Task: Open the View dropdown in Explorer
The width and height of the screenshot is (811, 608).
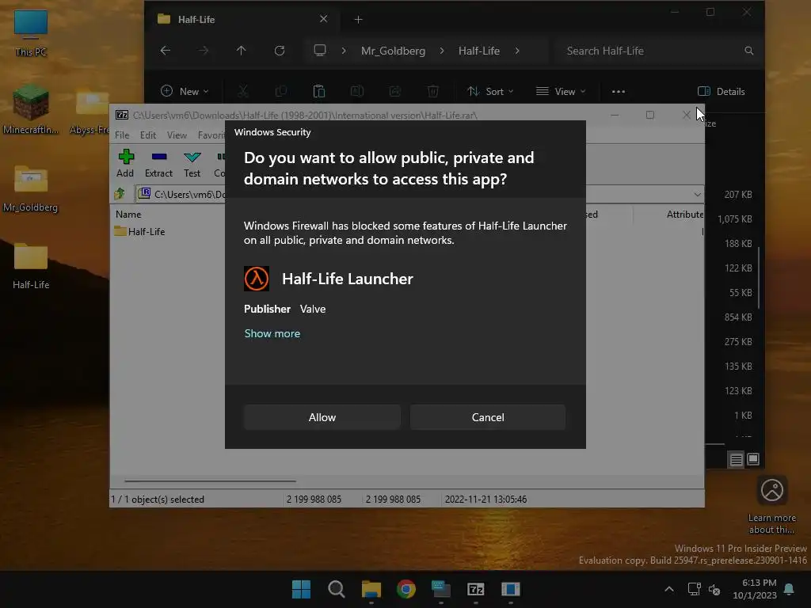Action: point(561,92)
